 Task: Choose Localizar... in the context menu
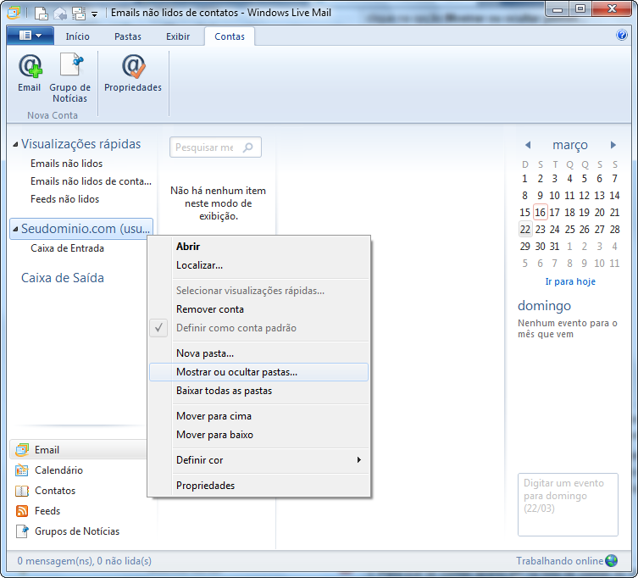coord(258,265)
